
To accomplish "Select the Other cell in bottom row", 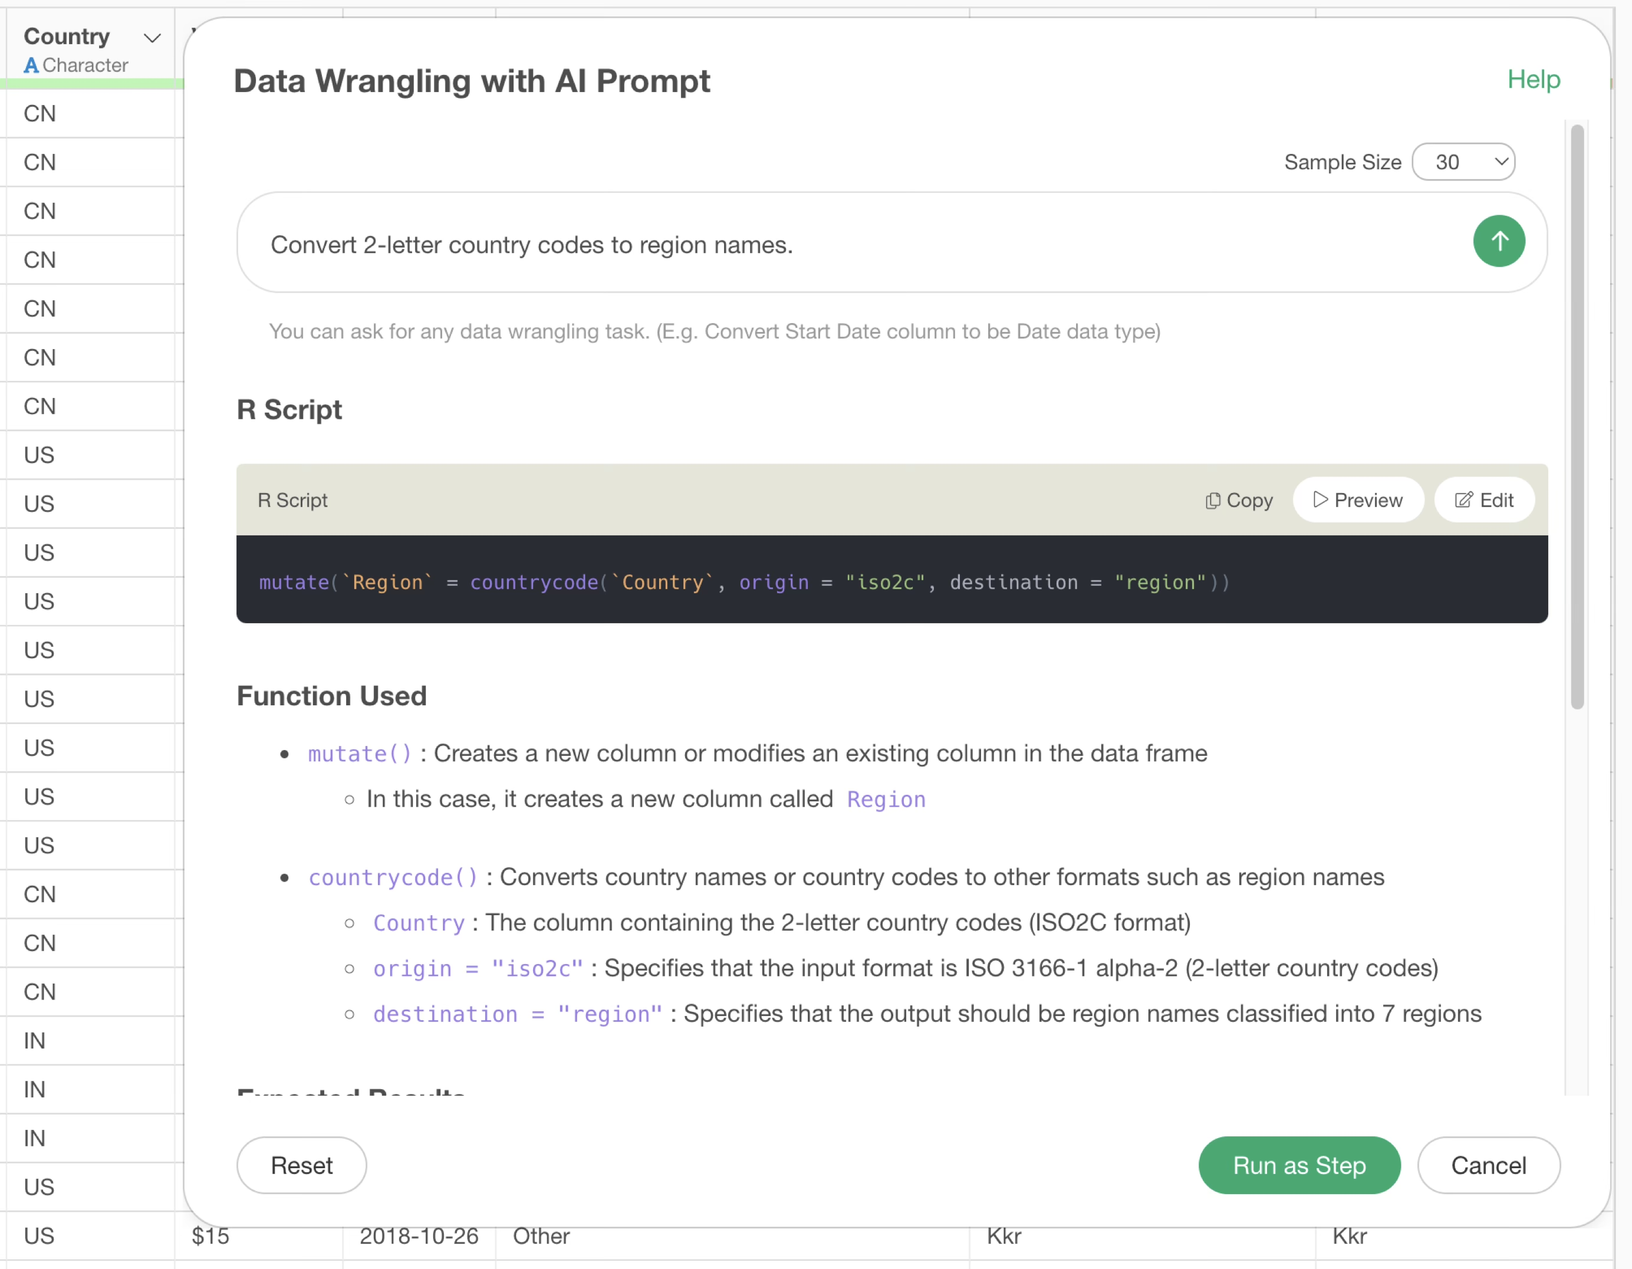I will [x=541, y=1236].
